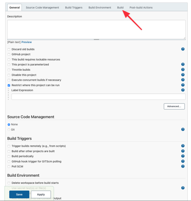Screen dimensions: 191x201
Task: Check the GitHub project option
Action: pyautogui.click(x=9, y=55)
